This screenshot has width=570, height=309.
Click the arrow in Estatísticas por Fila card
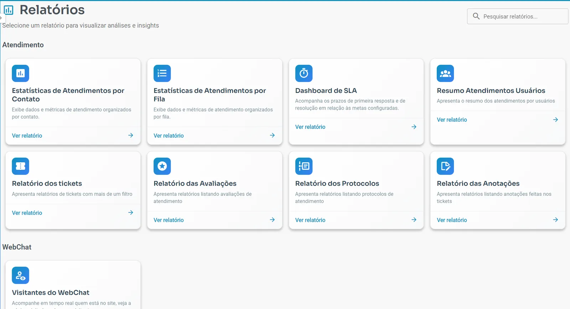[x=272, y=135]
